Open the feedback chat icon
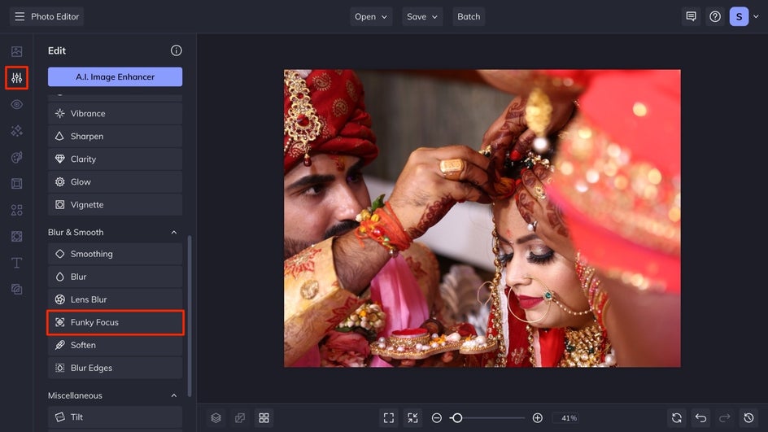Viewport: 768px width, 432px height. click(x=691, y=16)
